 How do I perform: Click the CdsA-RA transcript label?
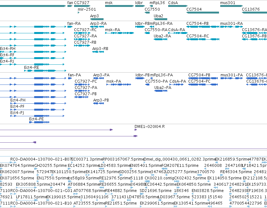pos(177,30)
